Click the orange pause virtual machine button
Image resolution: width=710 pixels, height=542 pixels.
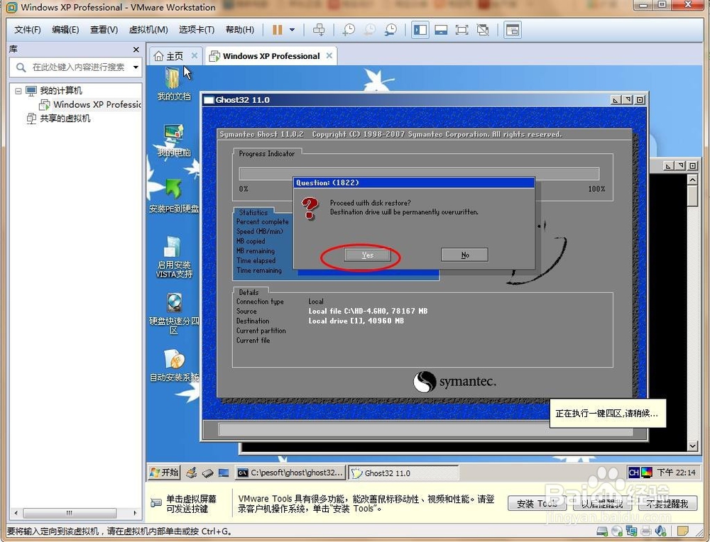(277, 30)
